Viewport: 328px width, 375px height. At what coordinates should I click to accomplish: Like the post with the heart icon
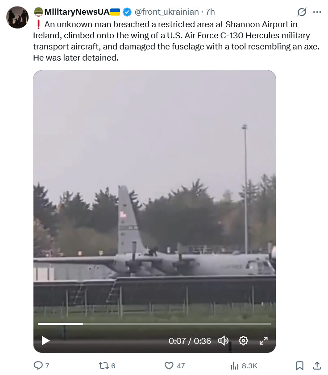click(x=169, y=366)
